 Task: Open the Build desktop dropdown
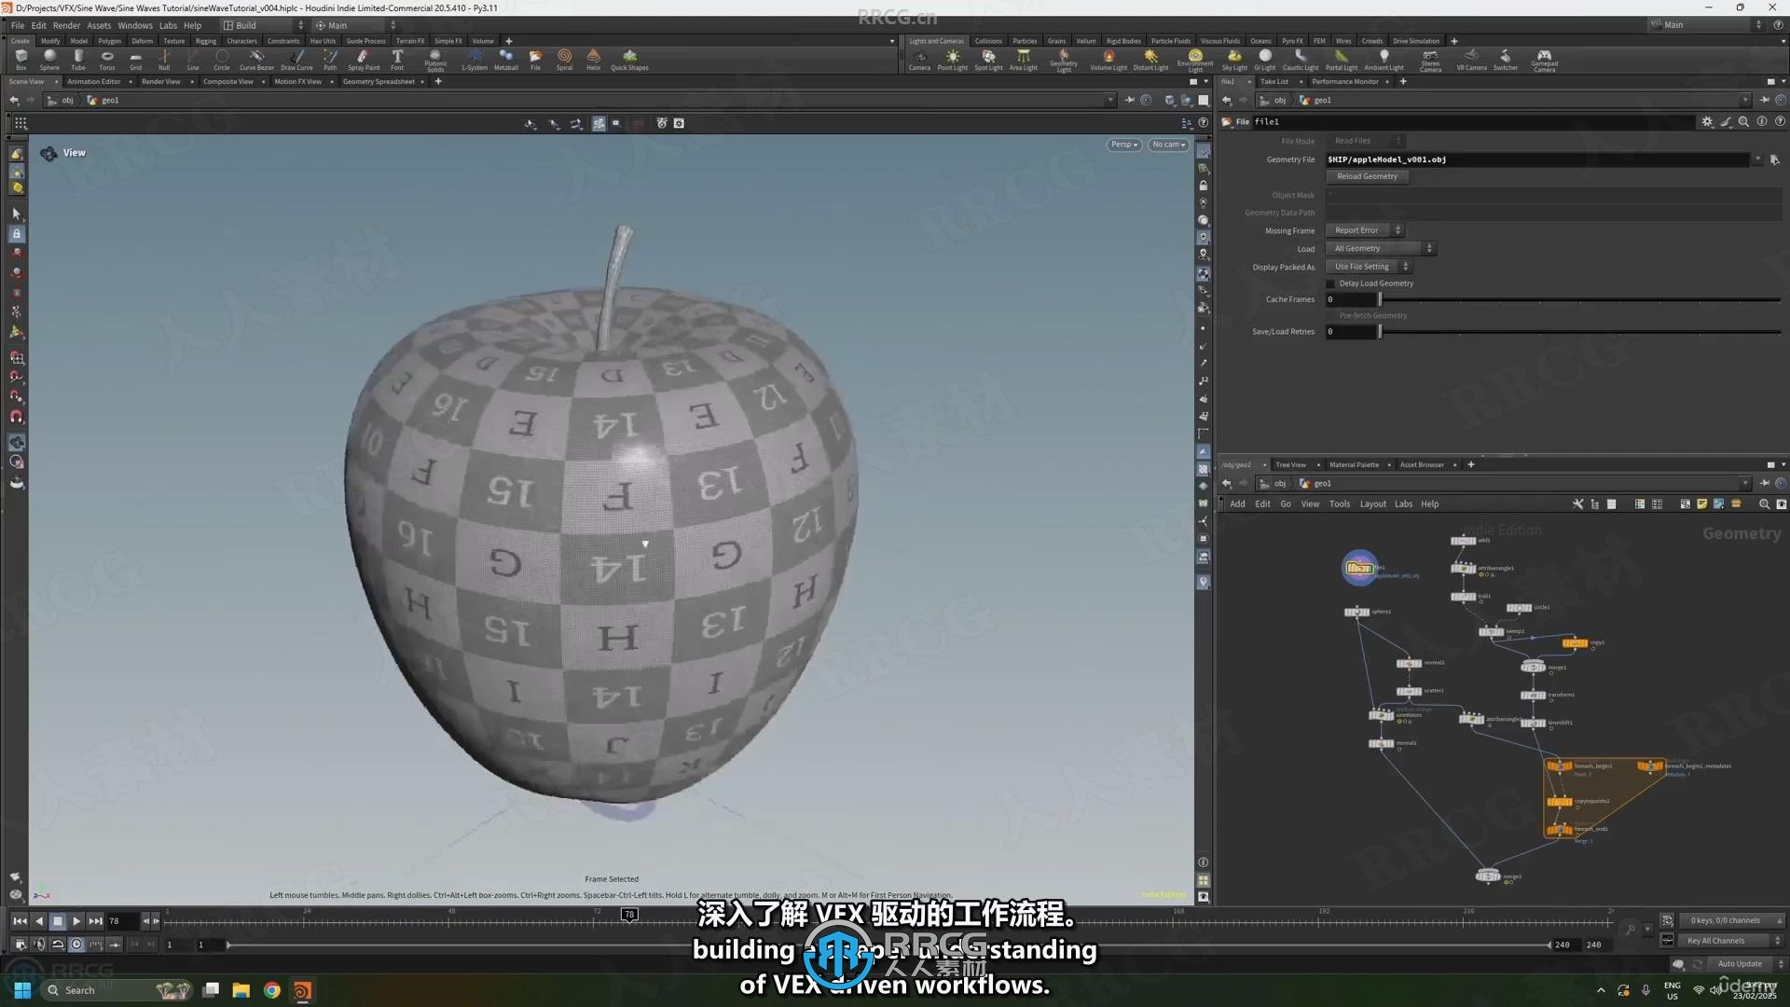tap(263, 25)
